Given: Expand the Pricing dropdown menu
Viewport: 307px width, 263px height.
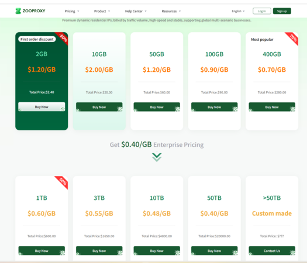Looking at the screenshot, I should pos(72,11).
